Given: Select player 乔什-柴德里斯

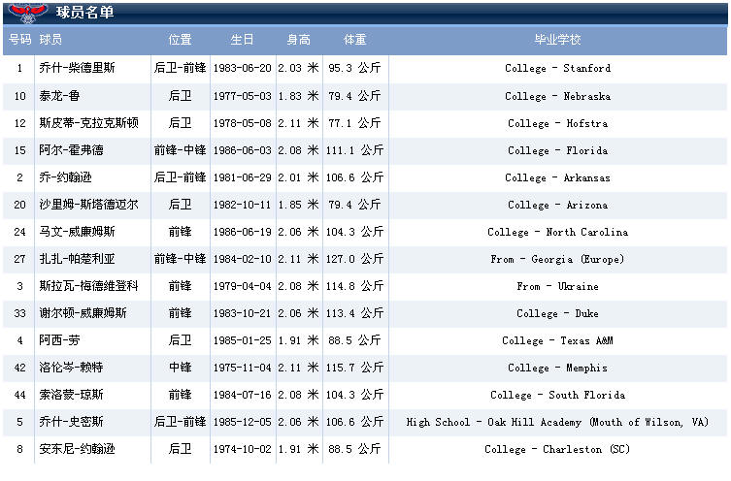Looking at the screenshot, I should (x=77, y=68).
